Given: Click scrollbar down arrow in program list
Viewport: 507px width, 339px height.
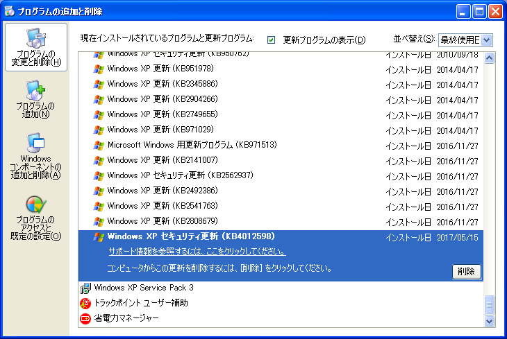Looking at the screenshot, I should (x=489, y=321).
